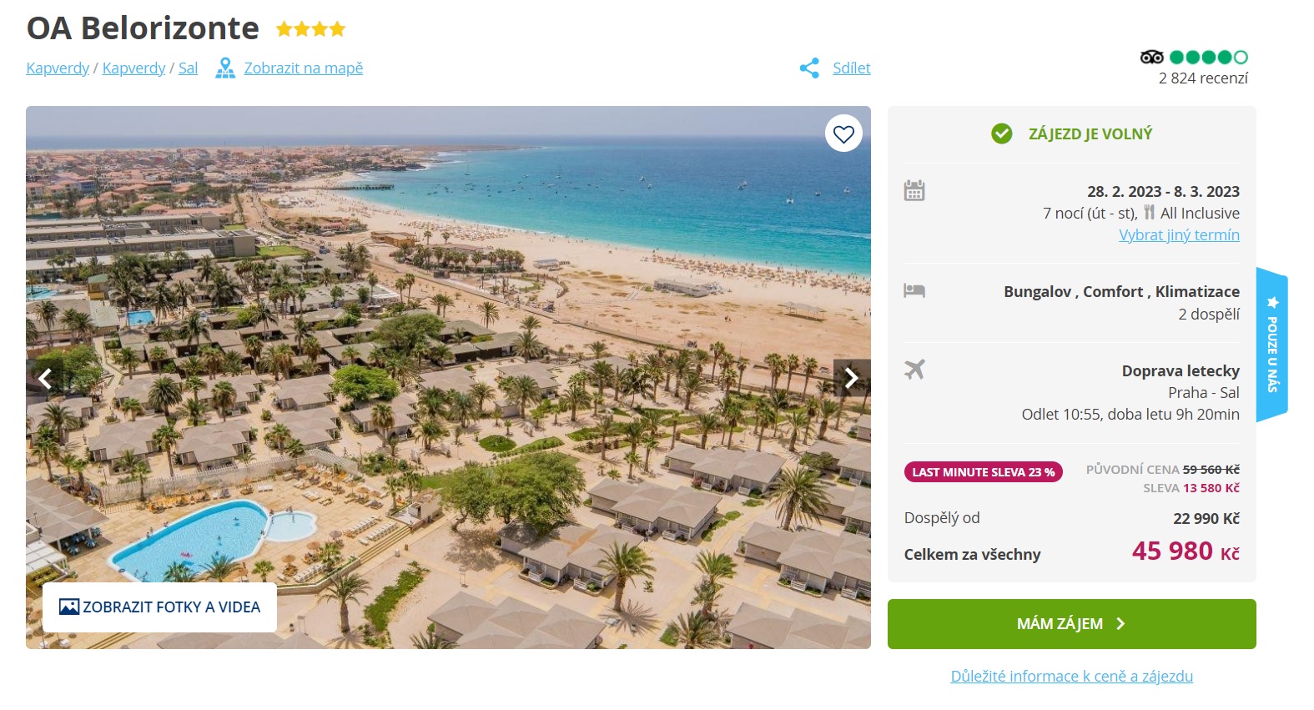
Task: Click the share icon next to Sdílet
Action: tap(809, 68)
